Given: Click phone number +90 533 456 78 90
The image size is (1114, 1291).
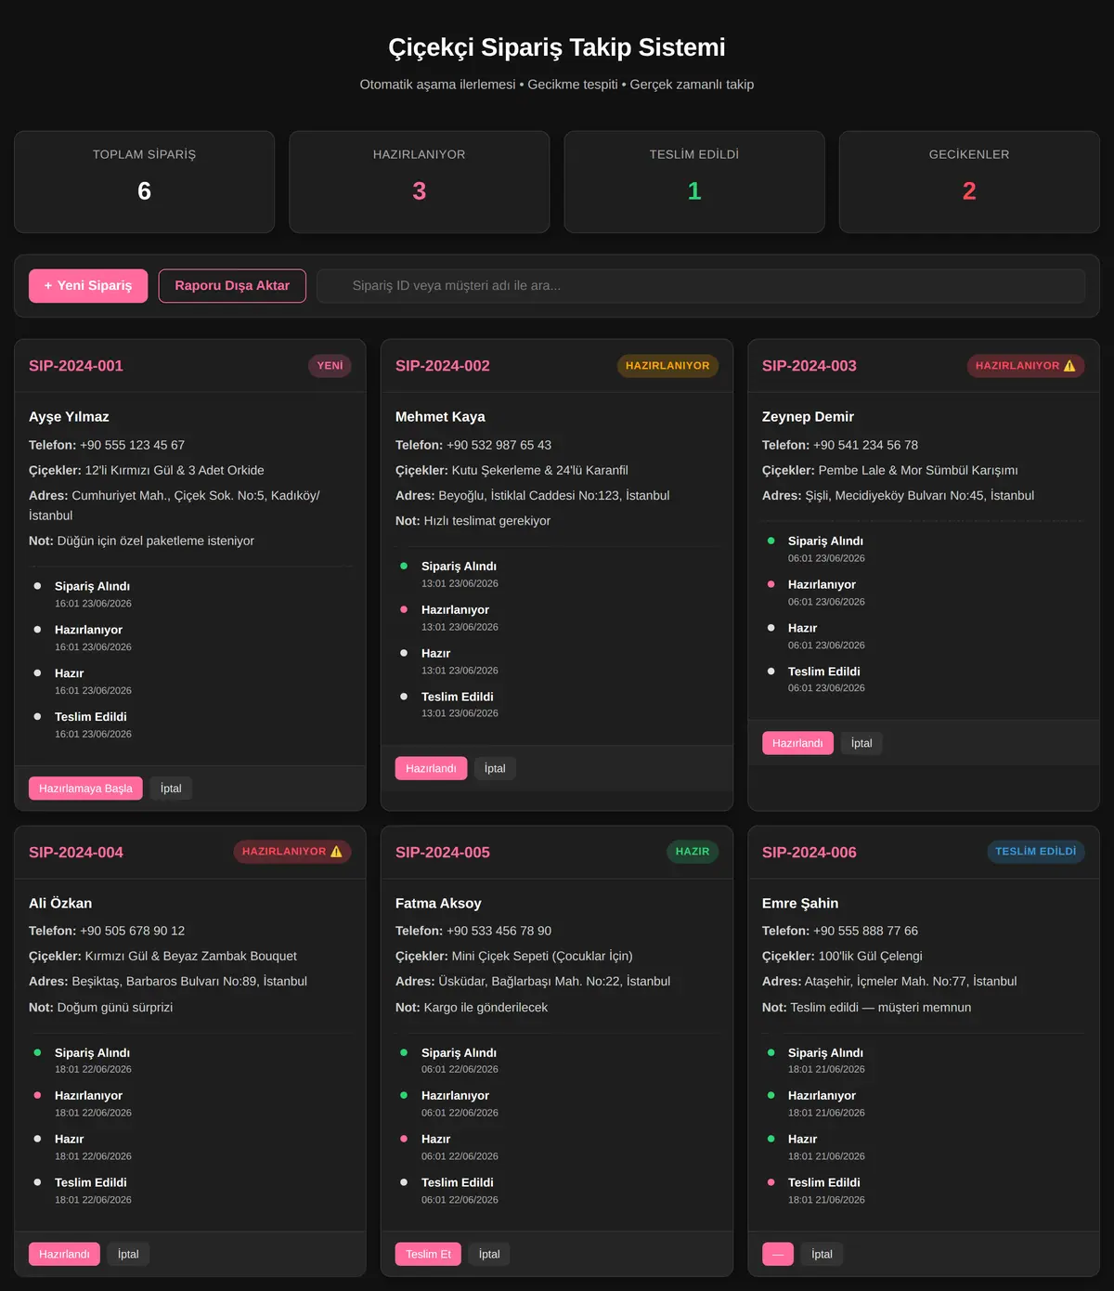Looking at the screenshot, I should tap(499, 931).
